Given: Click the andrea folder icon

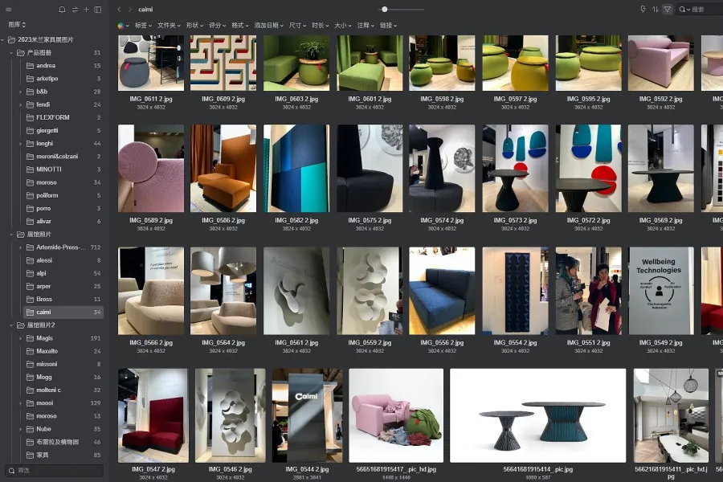Looking at the screenshot, I should click(30, 66).
